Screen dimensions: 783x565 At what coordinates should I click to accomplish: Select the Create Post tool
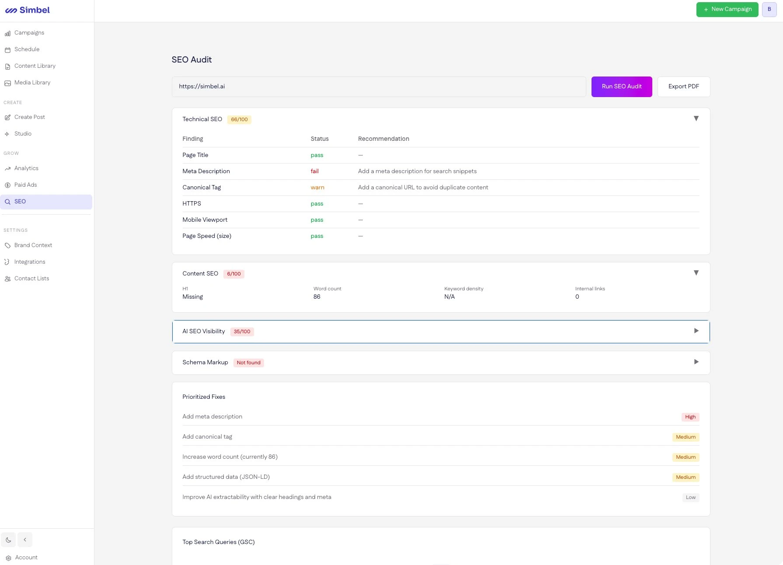tap(29, 117)
